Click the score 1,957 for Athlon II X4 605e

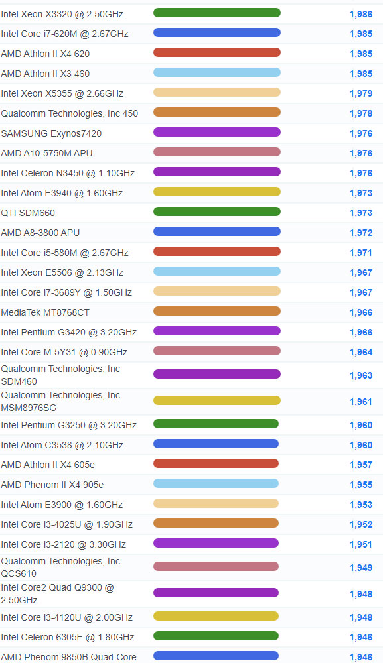(x=361, y=465)
